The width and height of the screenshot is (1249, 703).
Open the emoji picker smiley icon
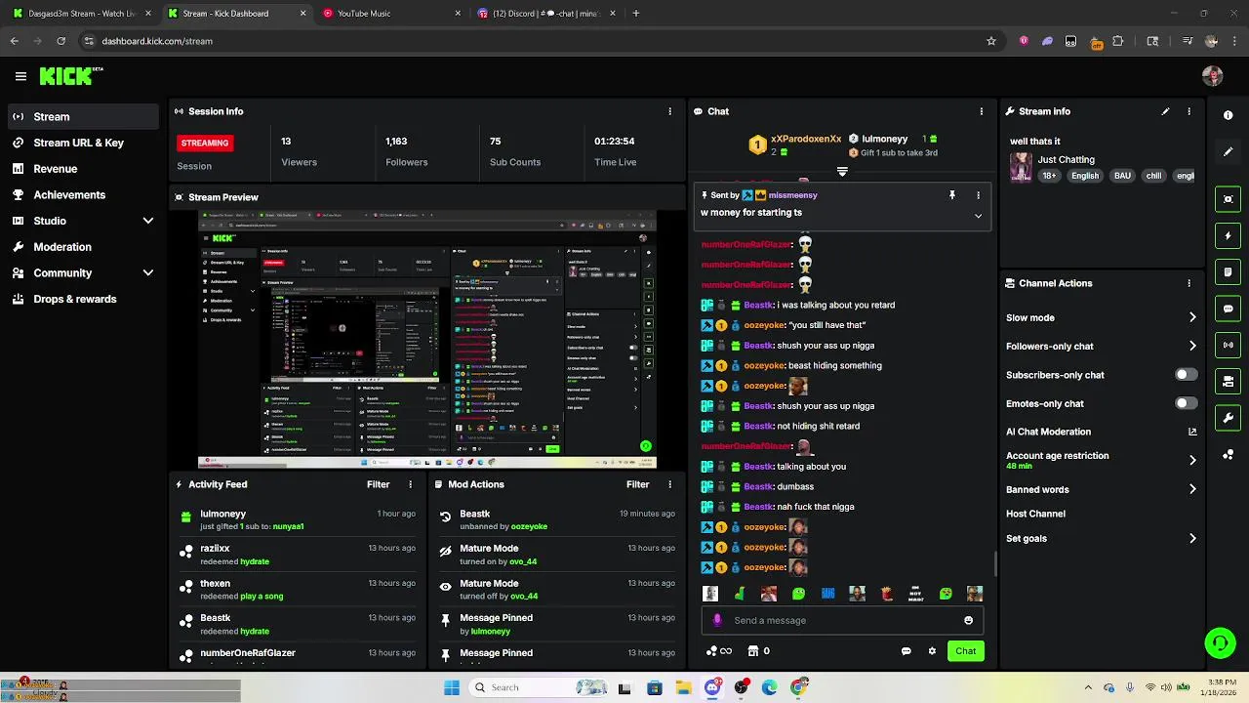(x=968, y=620)
